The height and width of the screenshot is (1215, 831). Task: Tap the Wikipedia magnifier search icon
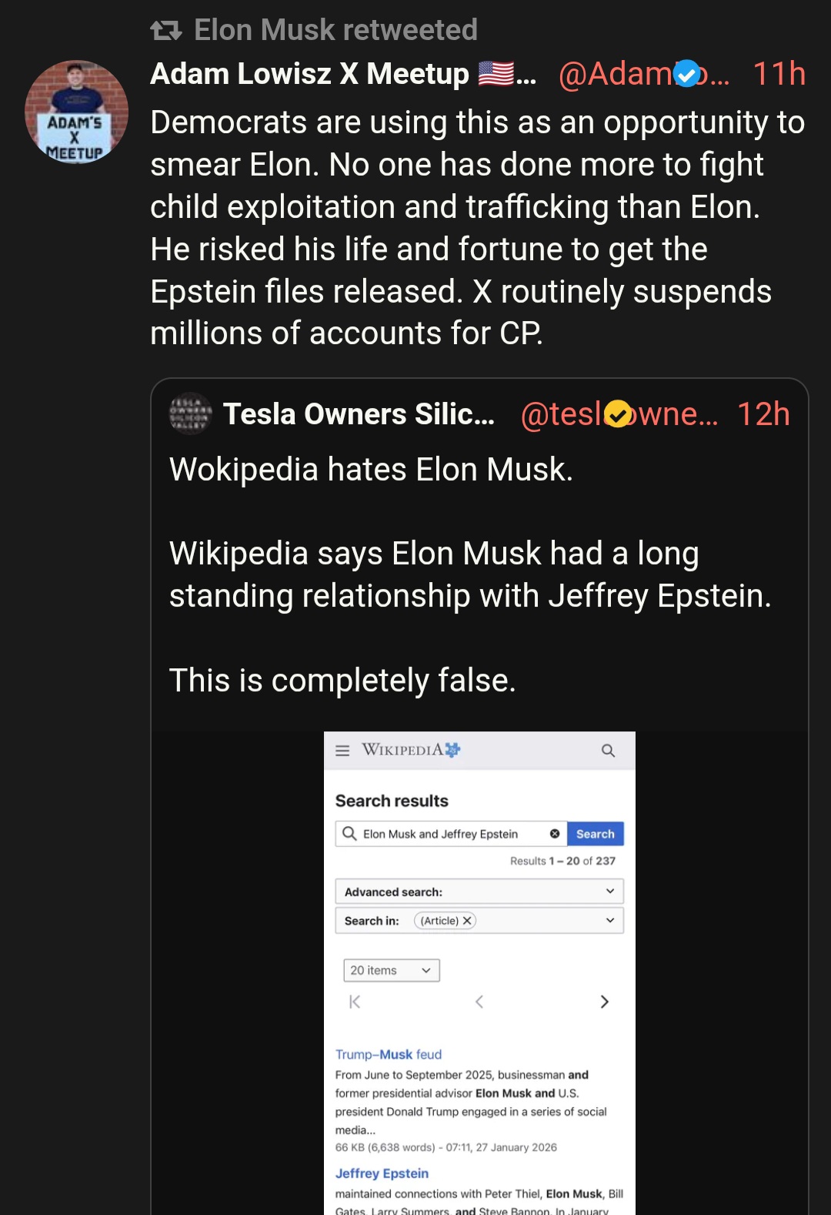(608, 751)
